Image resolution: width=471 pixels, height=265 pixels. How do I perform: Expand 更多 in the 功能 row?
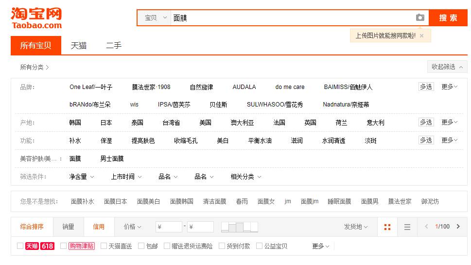(x=449, y=140)
